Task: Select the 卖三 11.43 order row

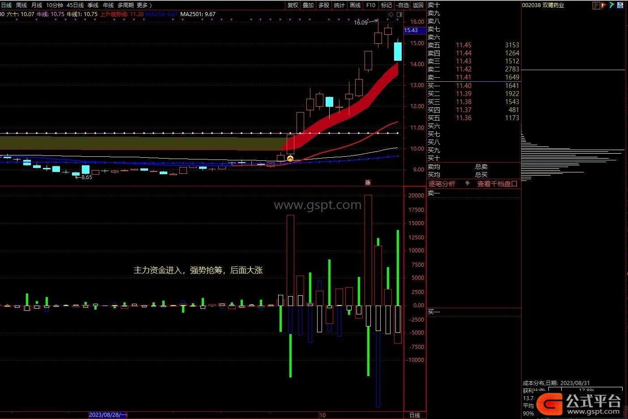Action: click(x=474, y=61)
